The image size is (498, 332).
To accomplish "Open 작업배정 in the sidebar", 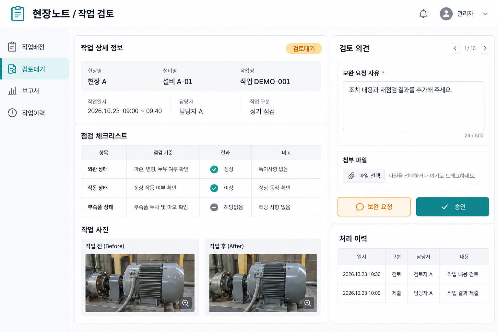I will (35, 47).
